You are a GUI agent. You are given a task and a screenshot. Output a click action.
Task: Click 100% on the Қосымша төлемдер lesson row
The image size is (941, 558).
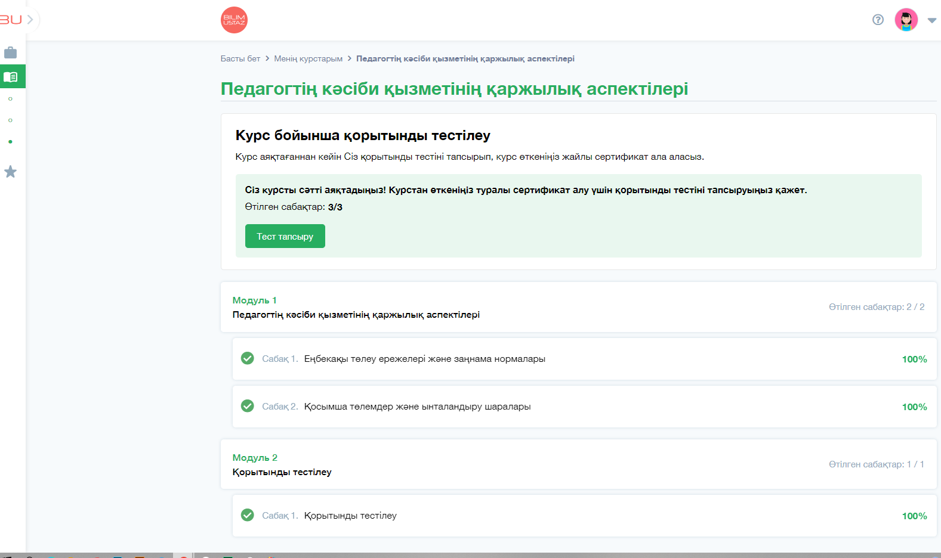tap(914, 407)
